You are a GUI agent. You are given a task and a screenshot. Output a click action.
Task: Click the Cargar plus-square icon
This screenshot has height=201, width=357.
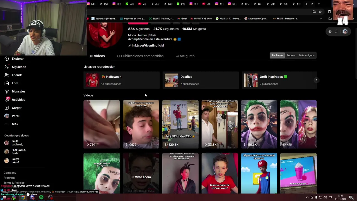(7, 108)
